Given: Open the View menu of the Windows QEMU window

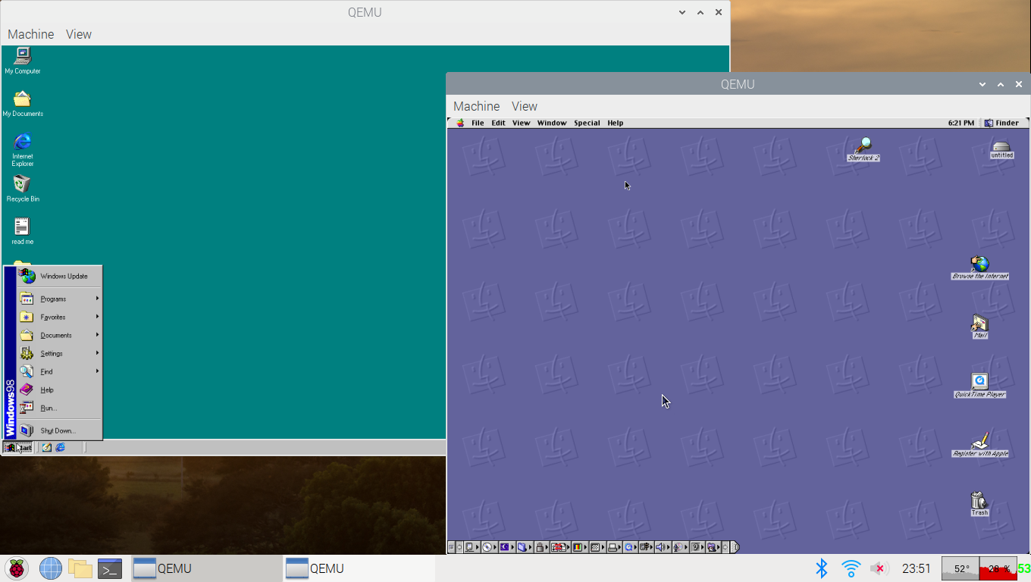Looking at the screenshot, I should coord(79,34).
